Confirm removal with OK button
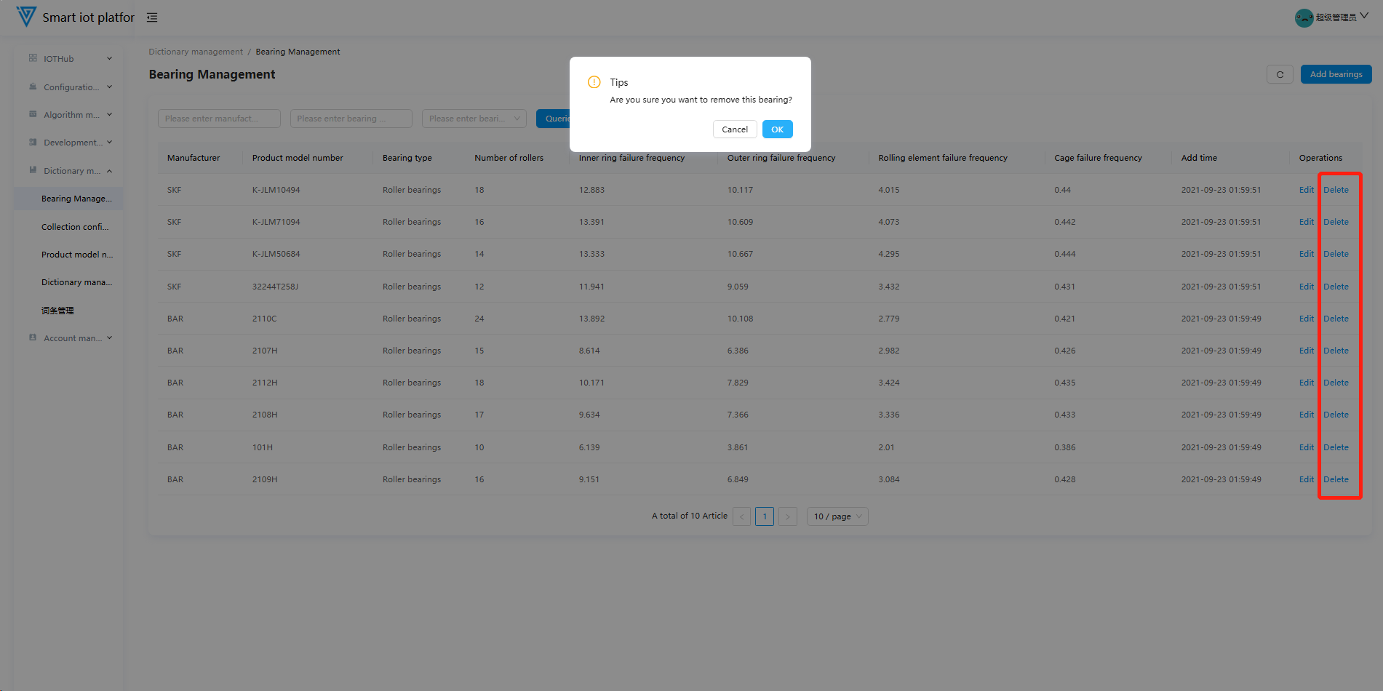This screenshot has width=1383, height=691. (x=778, y=129)
